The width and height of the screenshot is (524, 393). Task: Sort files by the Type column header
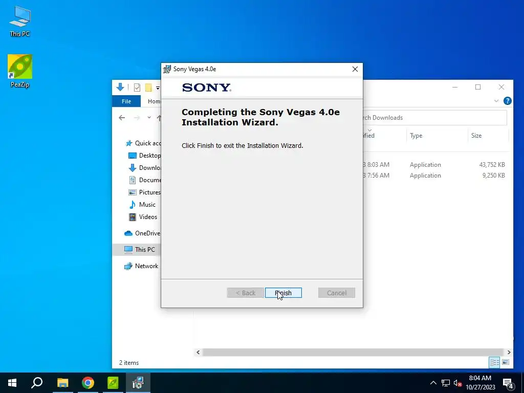(436, 135)
